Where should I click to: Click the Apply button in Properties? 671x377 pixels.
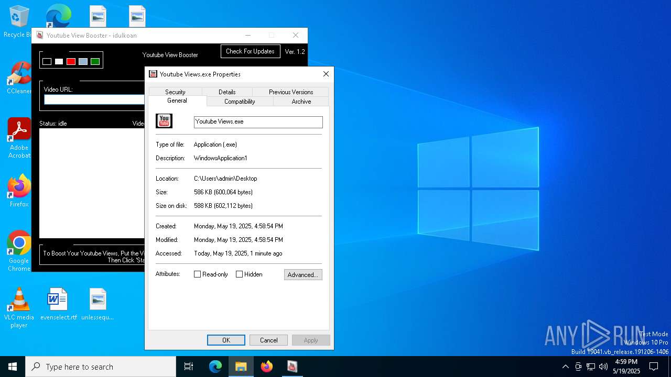(x=311, y=340)
